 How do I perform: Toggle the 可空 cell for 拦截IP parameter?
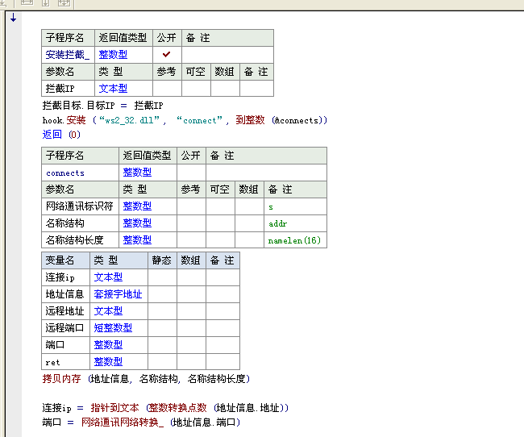point(196,89)
